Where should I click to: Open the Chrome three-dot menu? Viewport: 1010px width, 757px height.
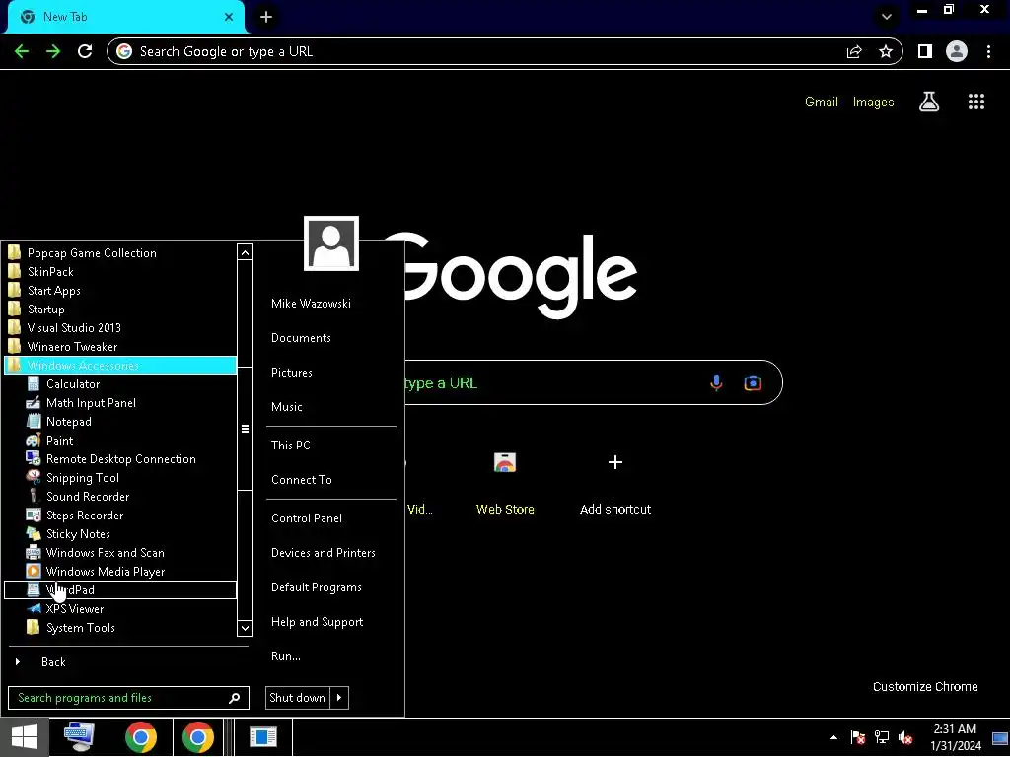point(988,51)
